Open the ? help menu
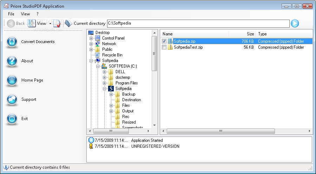This screenshot has width=316, height=174. coord(38,14)
